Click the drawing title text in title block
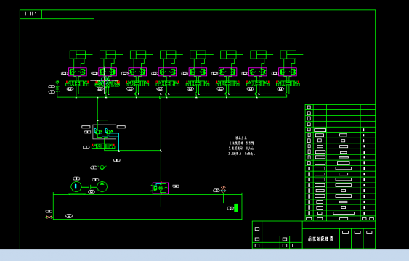Image resolution: width=409 pixels, height=261 pixels. click(320, 239)
